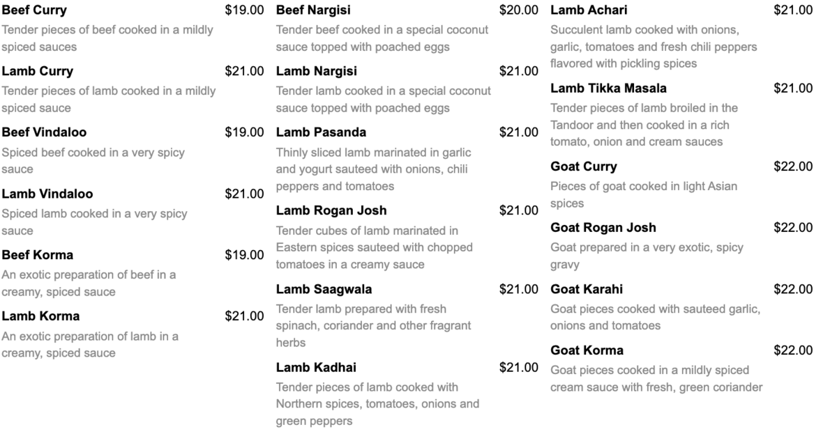This screenshot has height=434, width=837.
Task: Open the Lamb Korma entry
Action: pos(40,316)
